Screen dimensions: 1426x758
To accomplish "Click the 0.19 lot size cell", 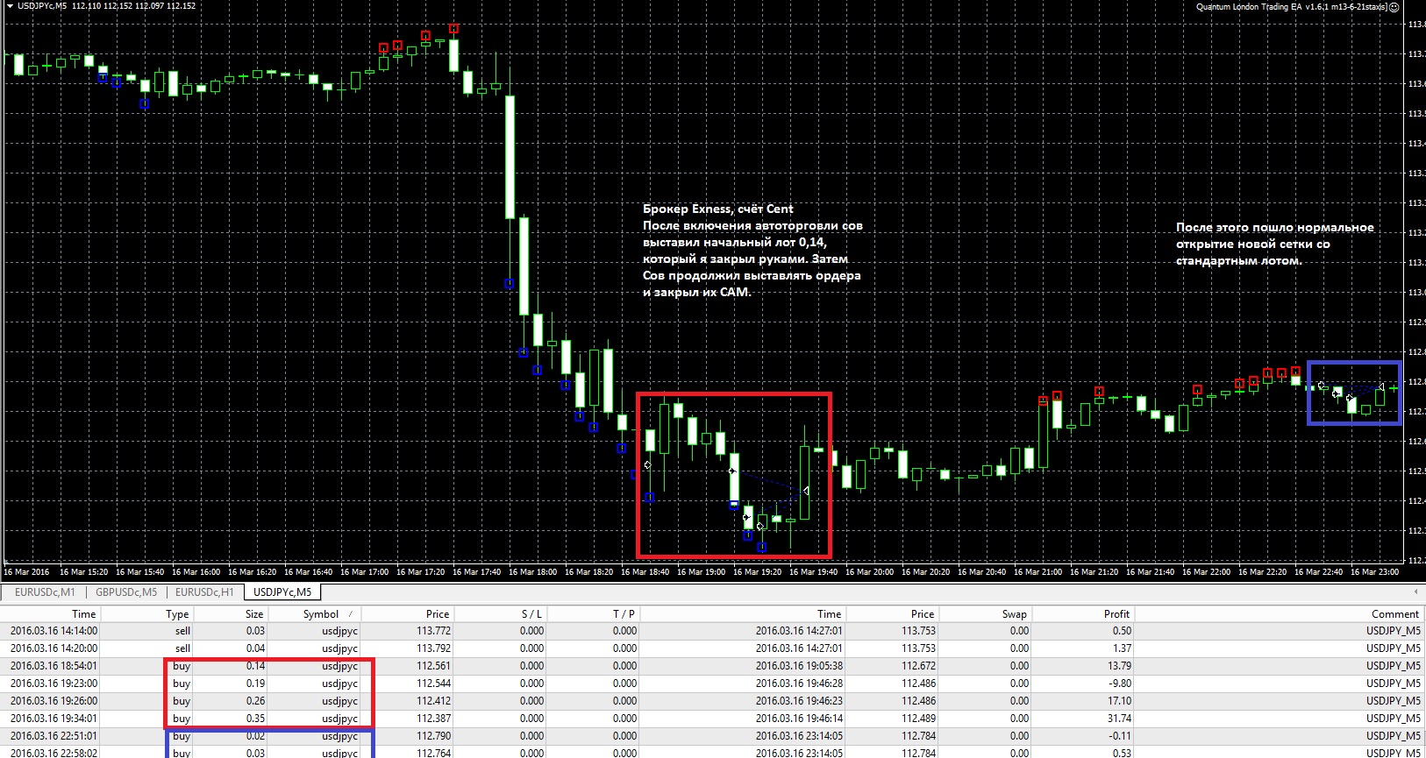I will tap(255, 684).
